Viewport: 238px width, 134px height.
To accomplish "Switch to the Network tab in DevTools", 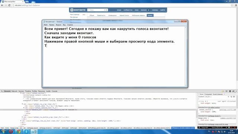I will click(15, 91).
